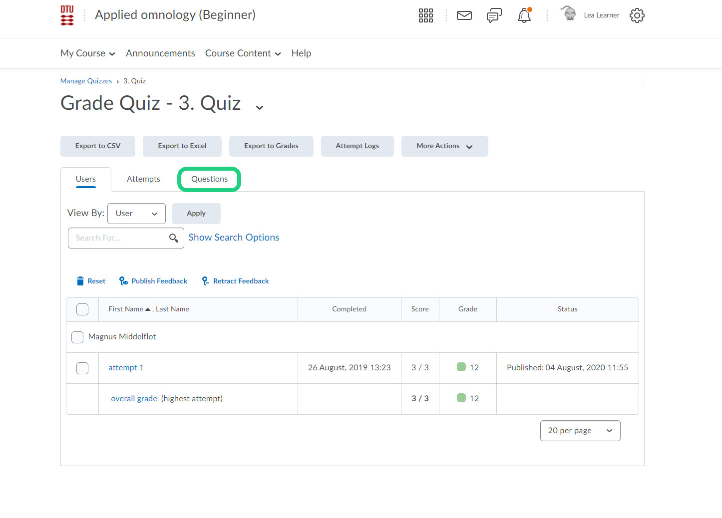Expand the More Actions dropdown
Image resolution: width=722 pixels, height=518 pixels.
(444, 146)
